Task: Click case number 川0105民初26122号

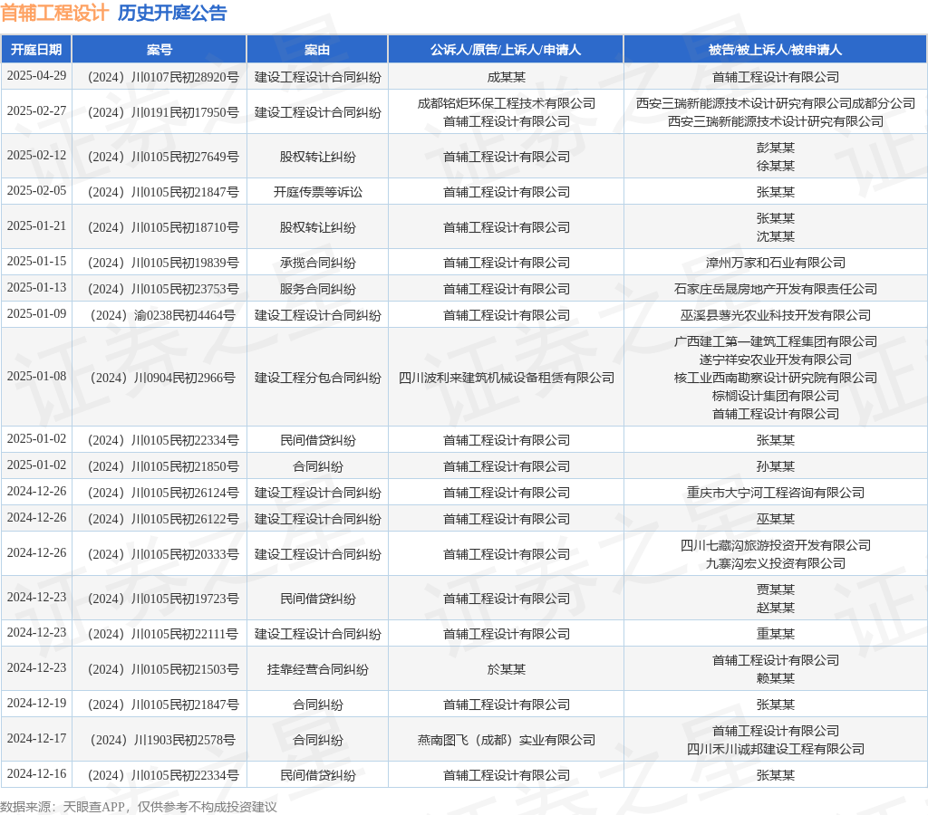Action: 163,519
